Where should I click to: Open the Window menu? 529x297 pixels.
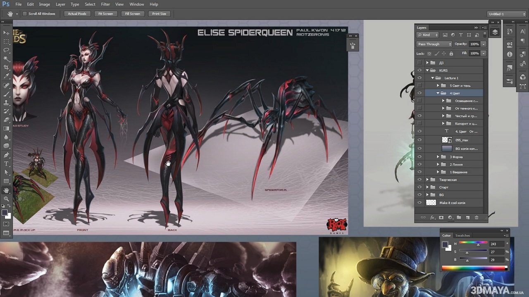click(137, 4)
